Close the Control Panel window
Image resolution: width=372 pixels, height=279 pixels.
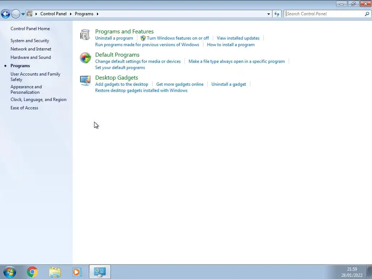pyautogui.click(x=365, y=4)
